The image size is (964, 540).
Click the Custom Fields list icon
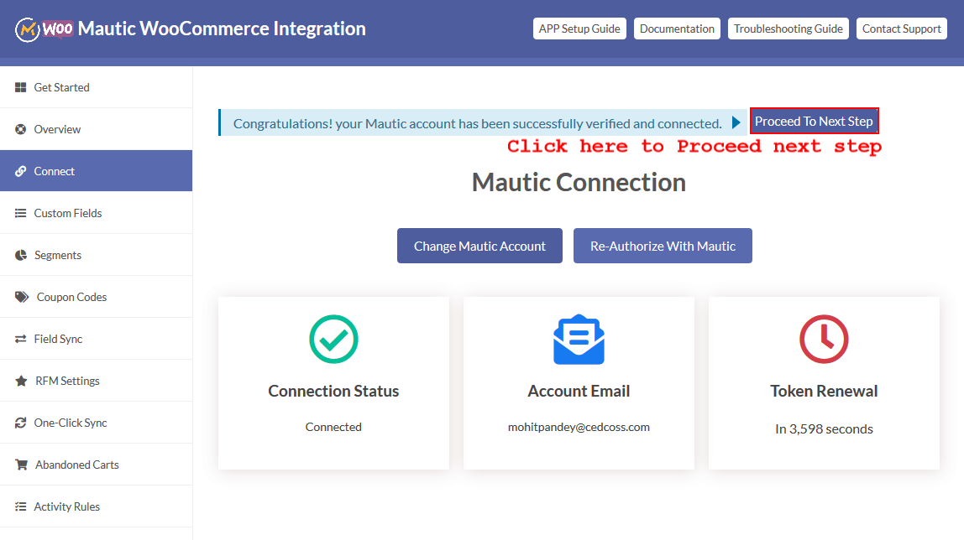pos(20,213)
